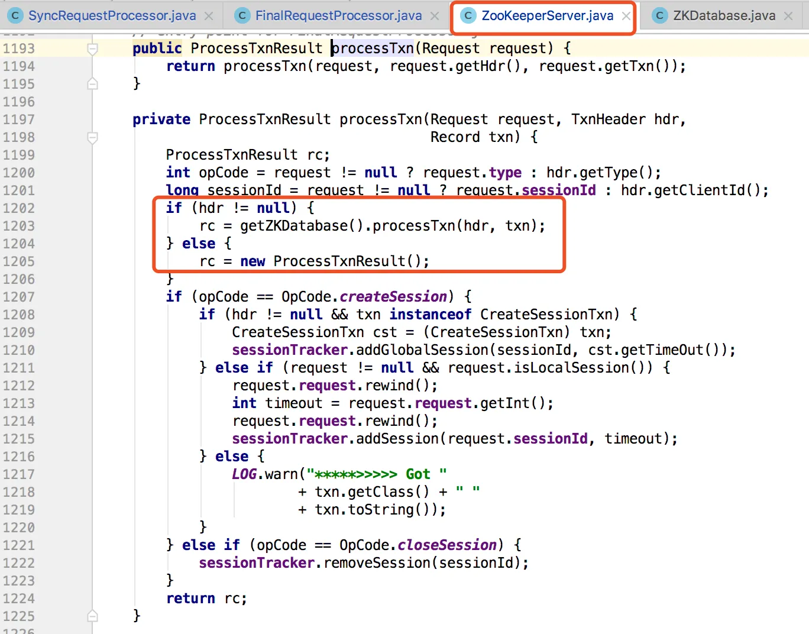Close the SyncRequestProcessor.java tab
This screenshot has width=809, height=634.
coord(209,16)
